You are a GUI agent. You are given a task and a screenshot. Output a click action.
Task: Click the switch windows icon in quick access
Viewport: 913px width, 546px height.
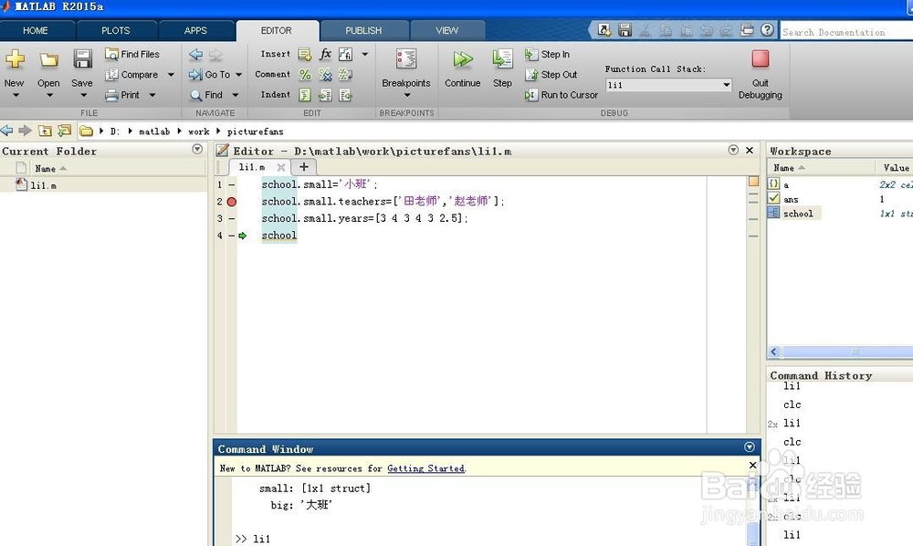coord(747,30)
